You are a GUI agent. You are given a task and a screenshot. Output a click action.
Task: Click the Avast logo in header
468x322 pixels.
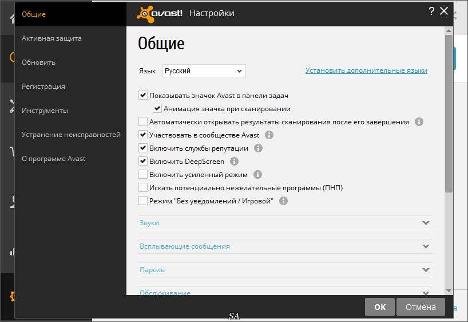pos(160,13)
